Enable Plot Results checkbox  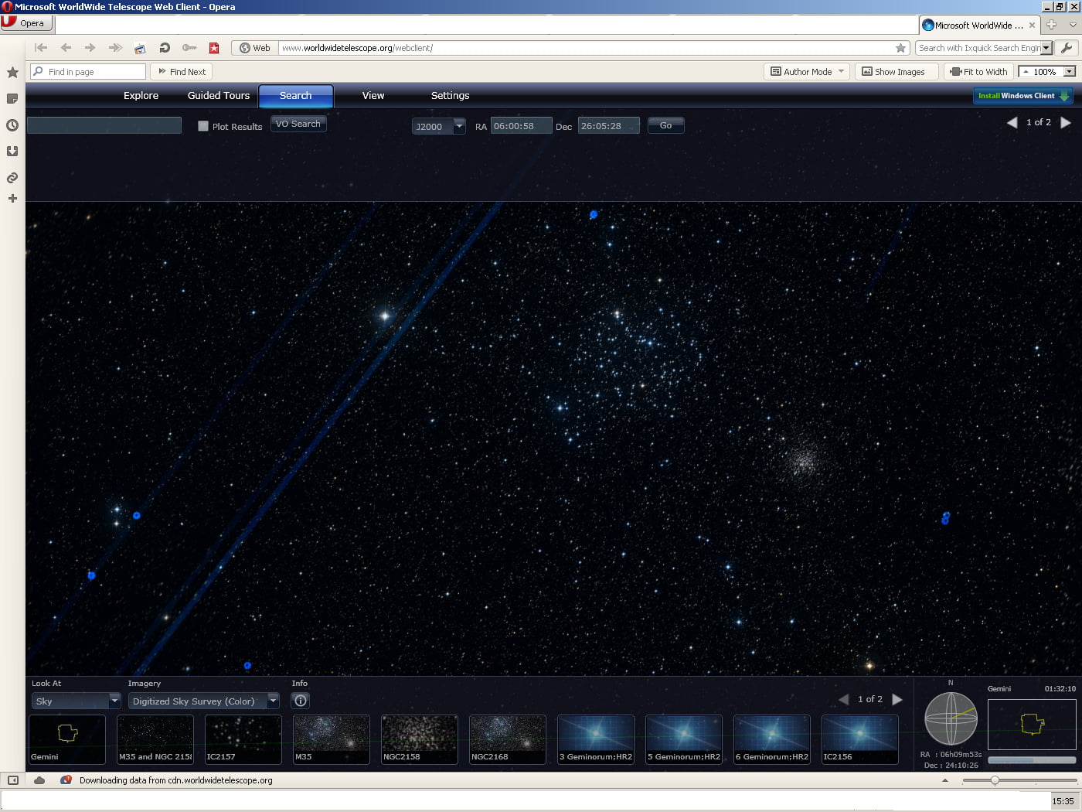(x=203, y=126)
